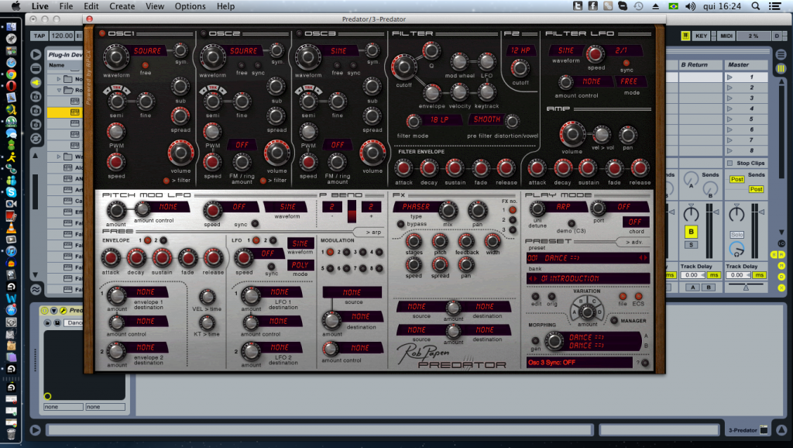Open the Spotlight search icon
The height and width of the screenshot is (448, 793).
(755, 6)
